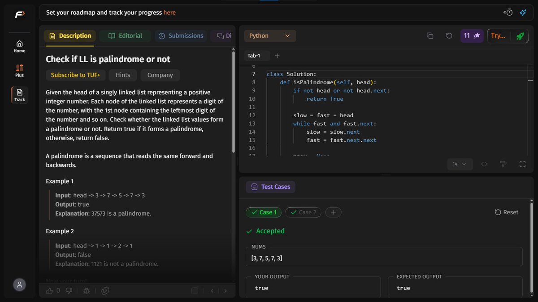Click 'fast = fast.next.next' on line 15
Screen dimensions: 538x302
(x=342, y=140)
